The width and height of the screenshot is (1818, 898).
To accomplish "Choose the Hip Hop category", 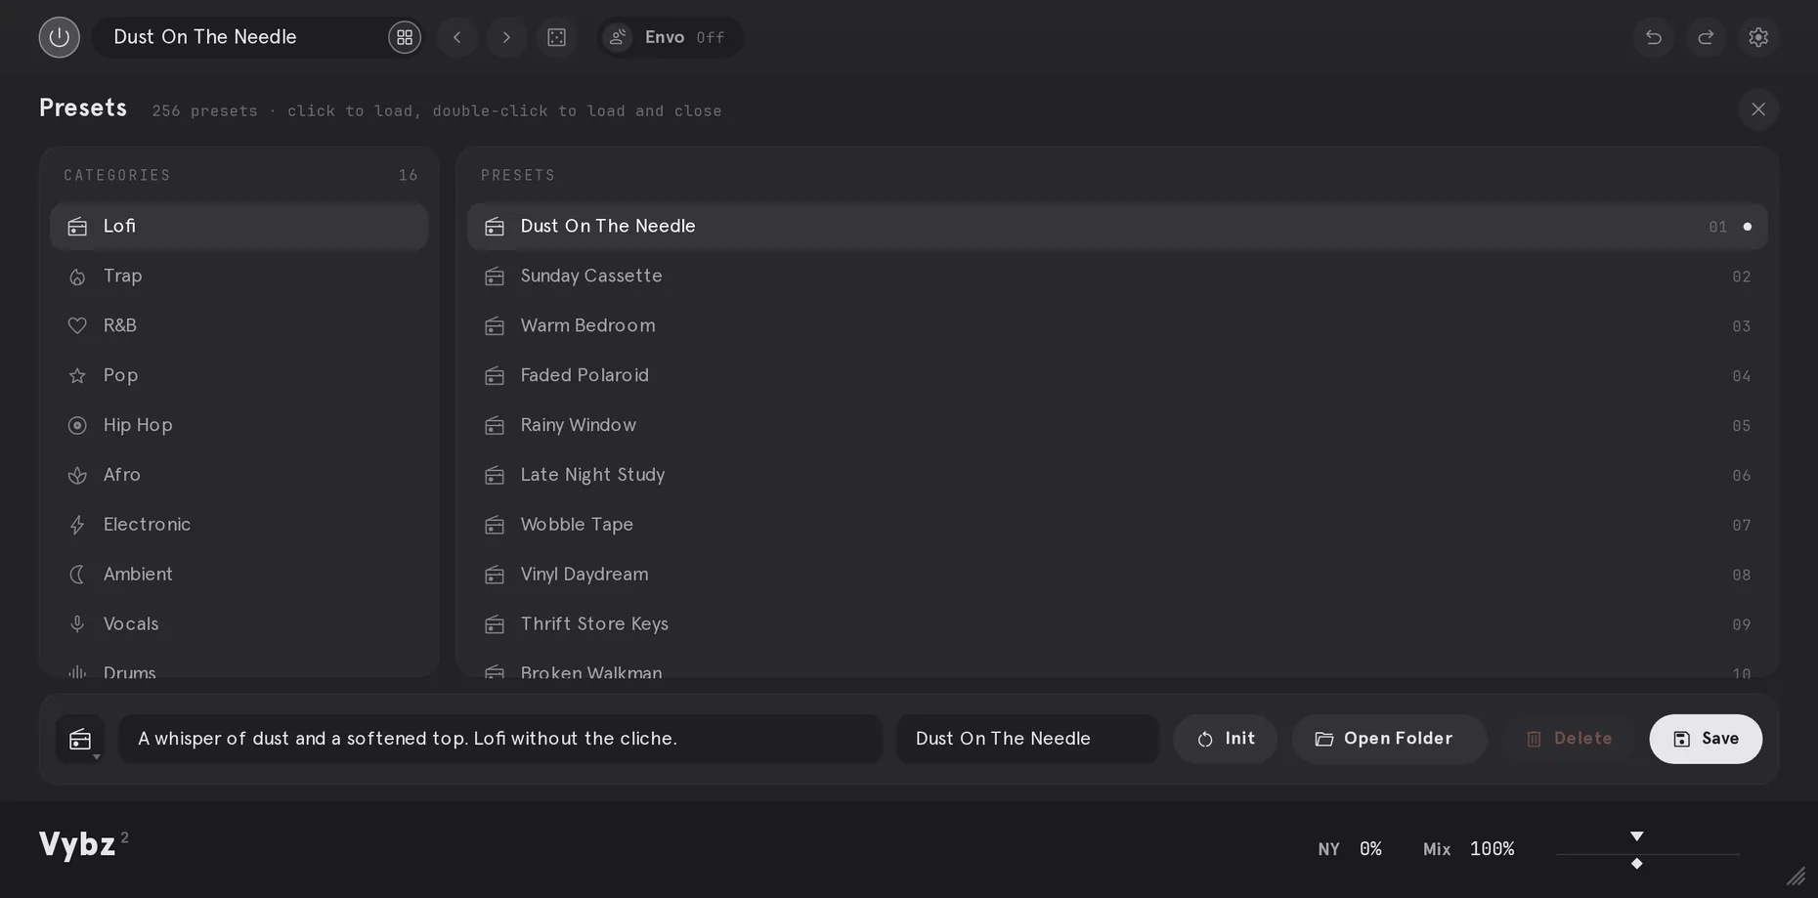I will [239, 425].
